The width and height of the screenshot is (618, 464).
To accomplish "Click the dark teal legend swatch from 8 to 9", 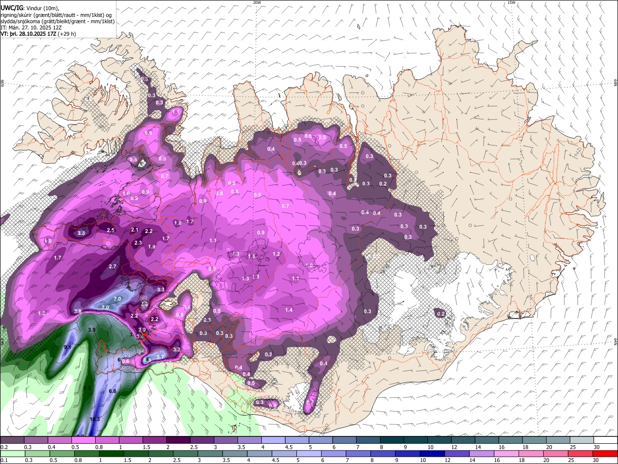I will (x=391, y=440).
